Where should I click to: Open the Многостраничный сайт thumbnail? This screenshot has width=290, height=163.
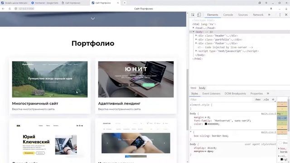[x=50, y=79]
